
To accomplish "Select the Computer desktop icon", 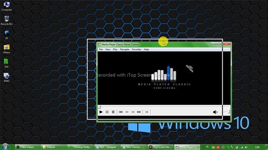I will pyautogui.click(x=7, y=6).
